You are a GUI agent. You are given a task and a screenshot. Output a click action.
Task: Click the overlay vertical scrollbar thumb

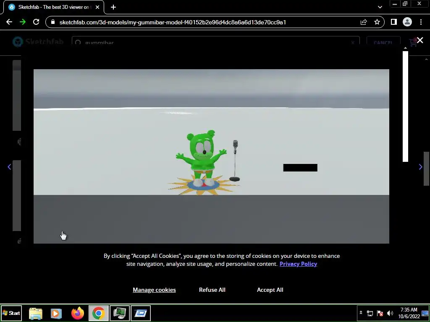tap(405, 106)
